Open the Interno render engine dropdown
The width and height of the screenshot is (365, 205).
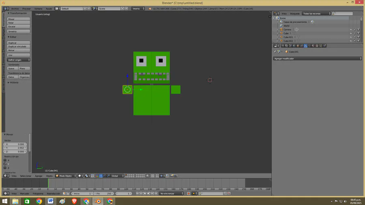click(x=138, y=9)
